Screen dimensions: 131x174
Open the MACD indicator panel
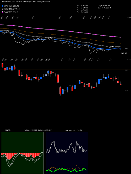(x=22, y=153)
